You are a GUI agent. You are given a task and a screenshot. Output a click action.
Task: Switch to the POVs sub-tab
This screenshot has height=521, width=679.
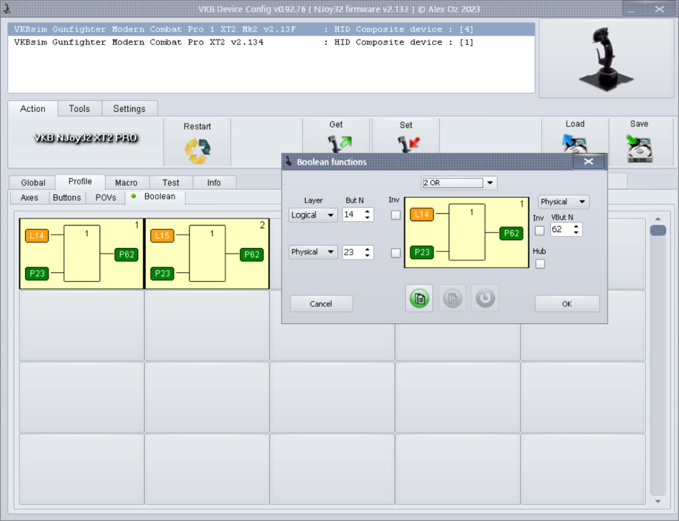[x=106, y=197]
